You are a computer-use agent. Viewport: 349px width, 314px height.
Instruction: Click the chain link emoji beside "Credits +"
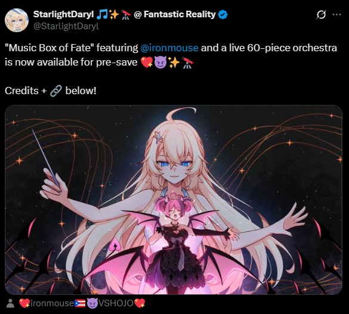point(55,91)
